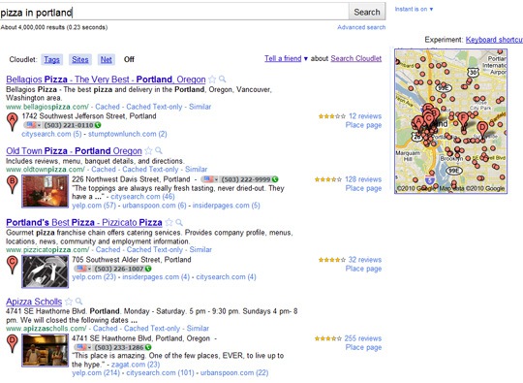Switch Cloudlet to Tags mode

(51, 59)
